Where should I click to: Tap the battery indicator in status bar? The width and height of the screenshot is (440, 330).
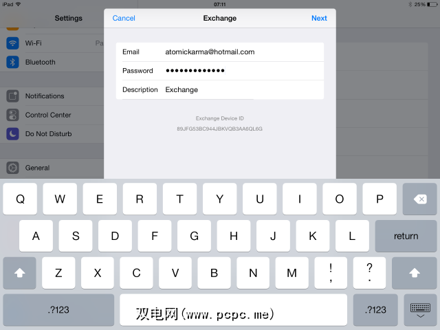tap(432, 5)
